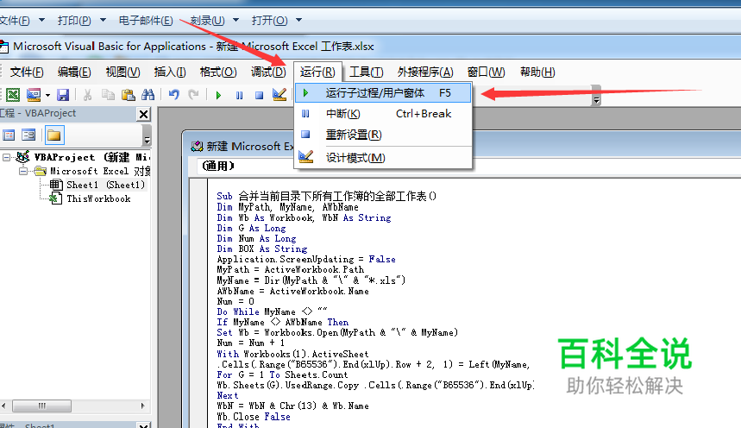This screenshot has height=428, width=741.
Task: Open the Add-Ins (A) menu
Action: coord(425,72)
